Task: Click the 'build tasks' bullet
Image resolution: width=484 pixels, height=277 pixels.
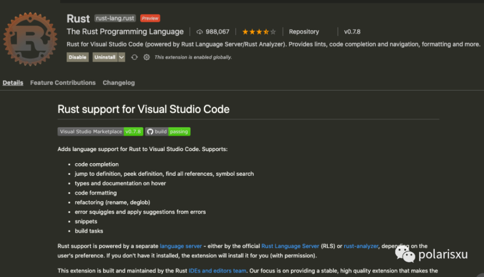Action: click(x=89, y=231)
